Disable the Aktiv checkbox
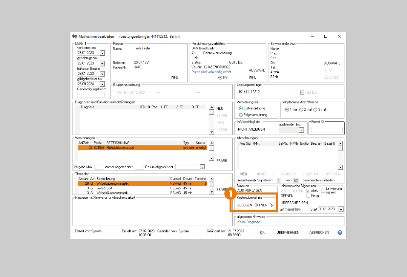This screenshot has width=407, height=277. click(308, 191)
